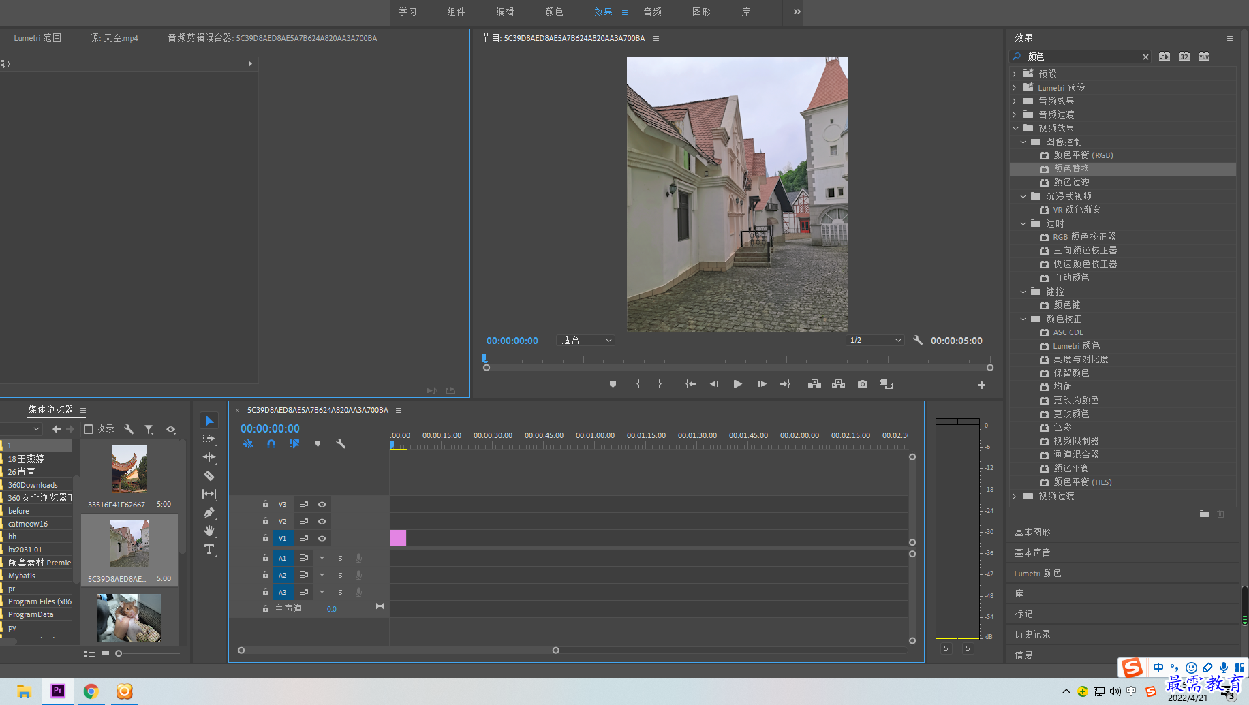The width and height of the screenshot is (1249, 705).
Task: Click the clip on V1 in the timeline
Action: (398, 538)
